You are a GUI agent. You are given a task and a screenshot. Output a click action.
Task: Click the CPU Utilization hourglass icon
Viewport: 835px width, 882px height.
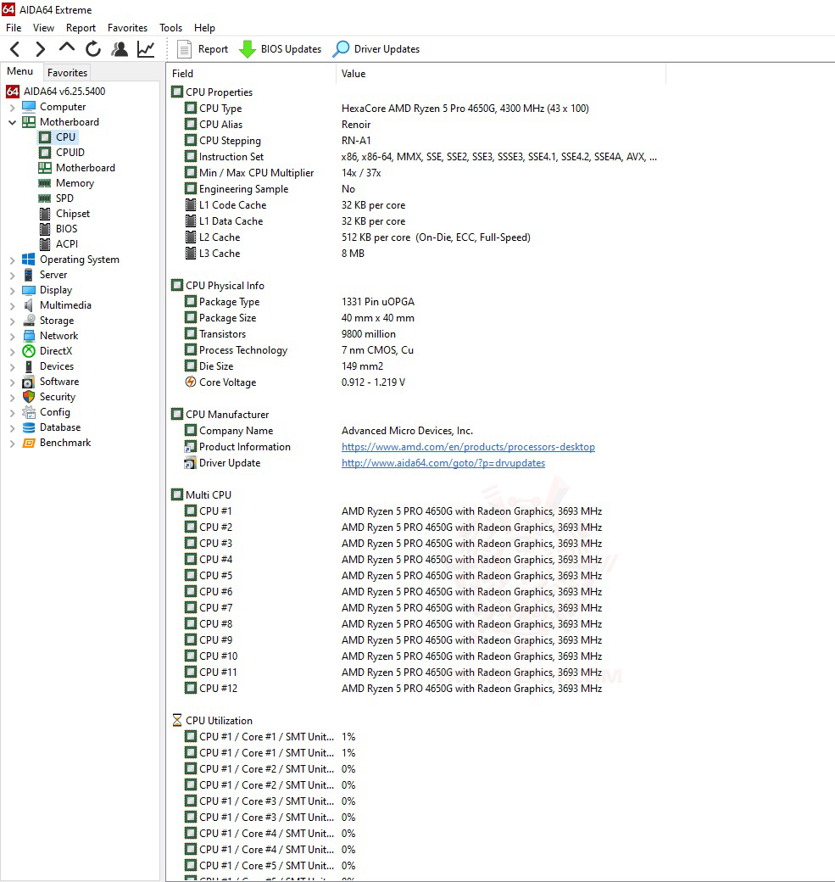click(x=177, y=721)
